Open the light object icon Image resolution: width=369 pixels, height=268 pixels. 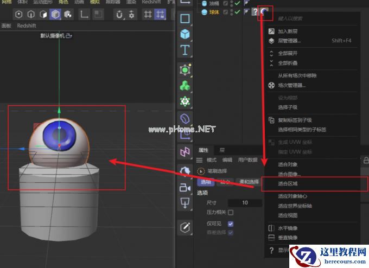pyautogui.click(x=185, y=203)
